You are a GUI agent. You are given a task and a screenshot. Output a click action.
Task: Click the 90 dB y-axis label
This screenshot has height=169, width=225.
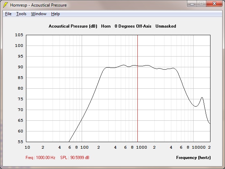[x=20, y=67]
